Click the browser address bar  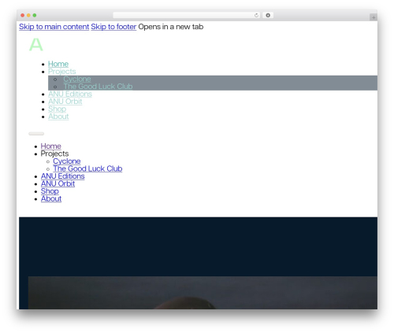(186, 15)
